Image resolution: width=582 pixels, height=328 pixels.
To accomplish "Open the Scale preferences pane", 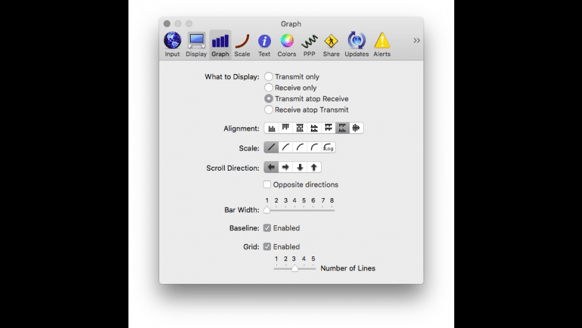I will (242, 45).
